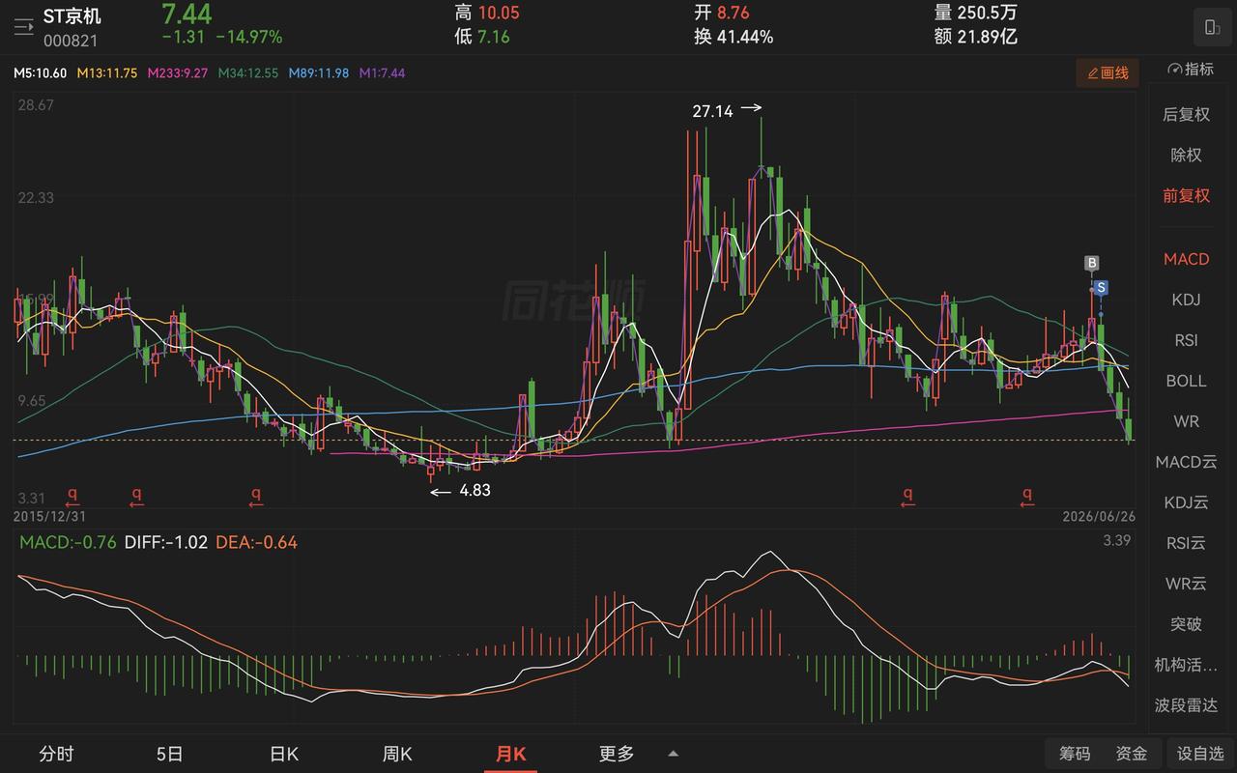Tap the 4.83 low price label
The height and width of the screenshot is (773, 1237).
point(475,490)
